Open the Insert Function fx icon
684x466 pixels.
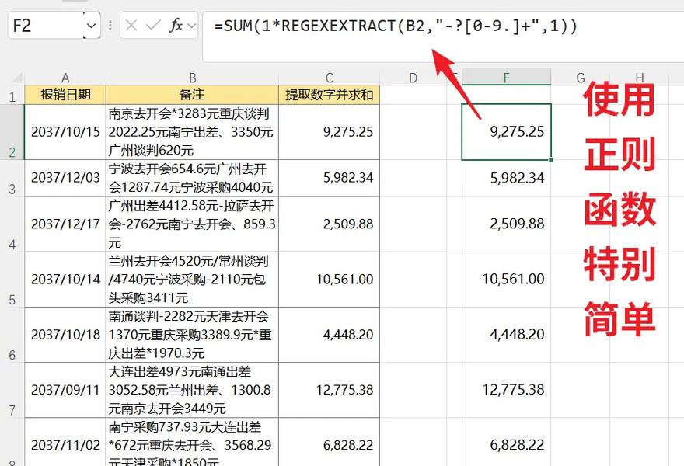click(x=176, y=26)
